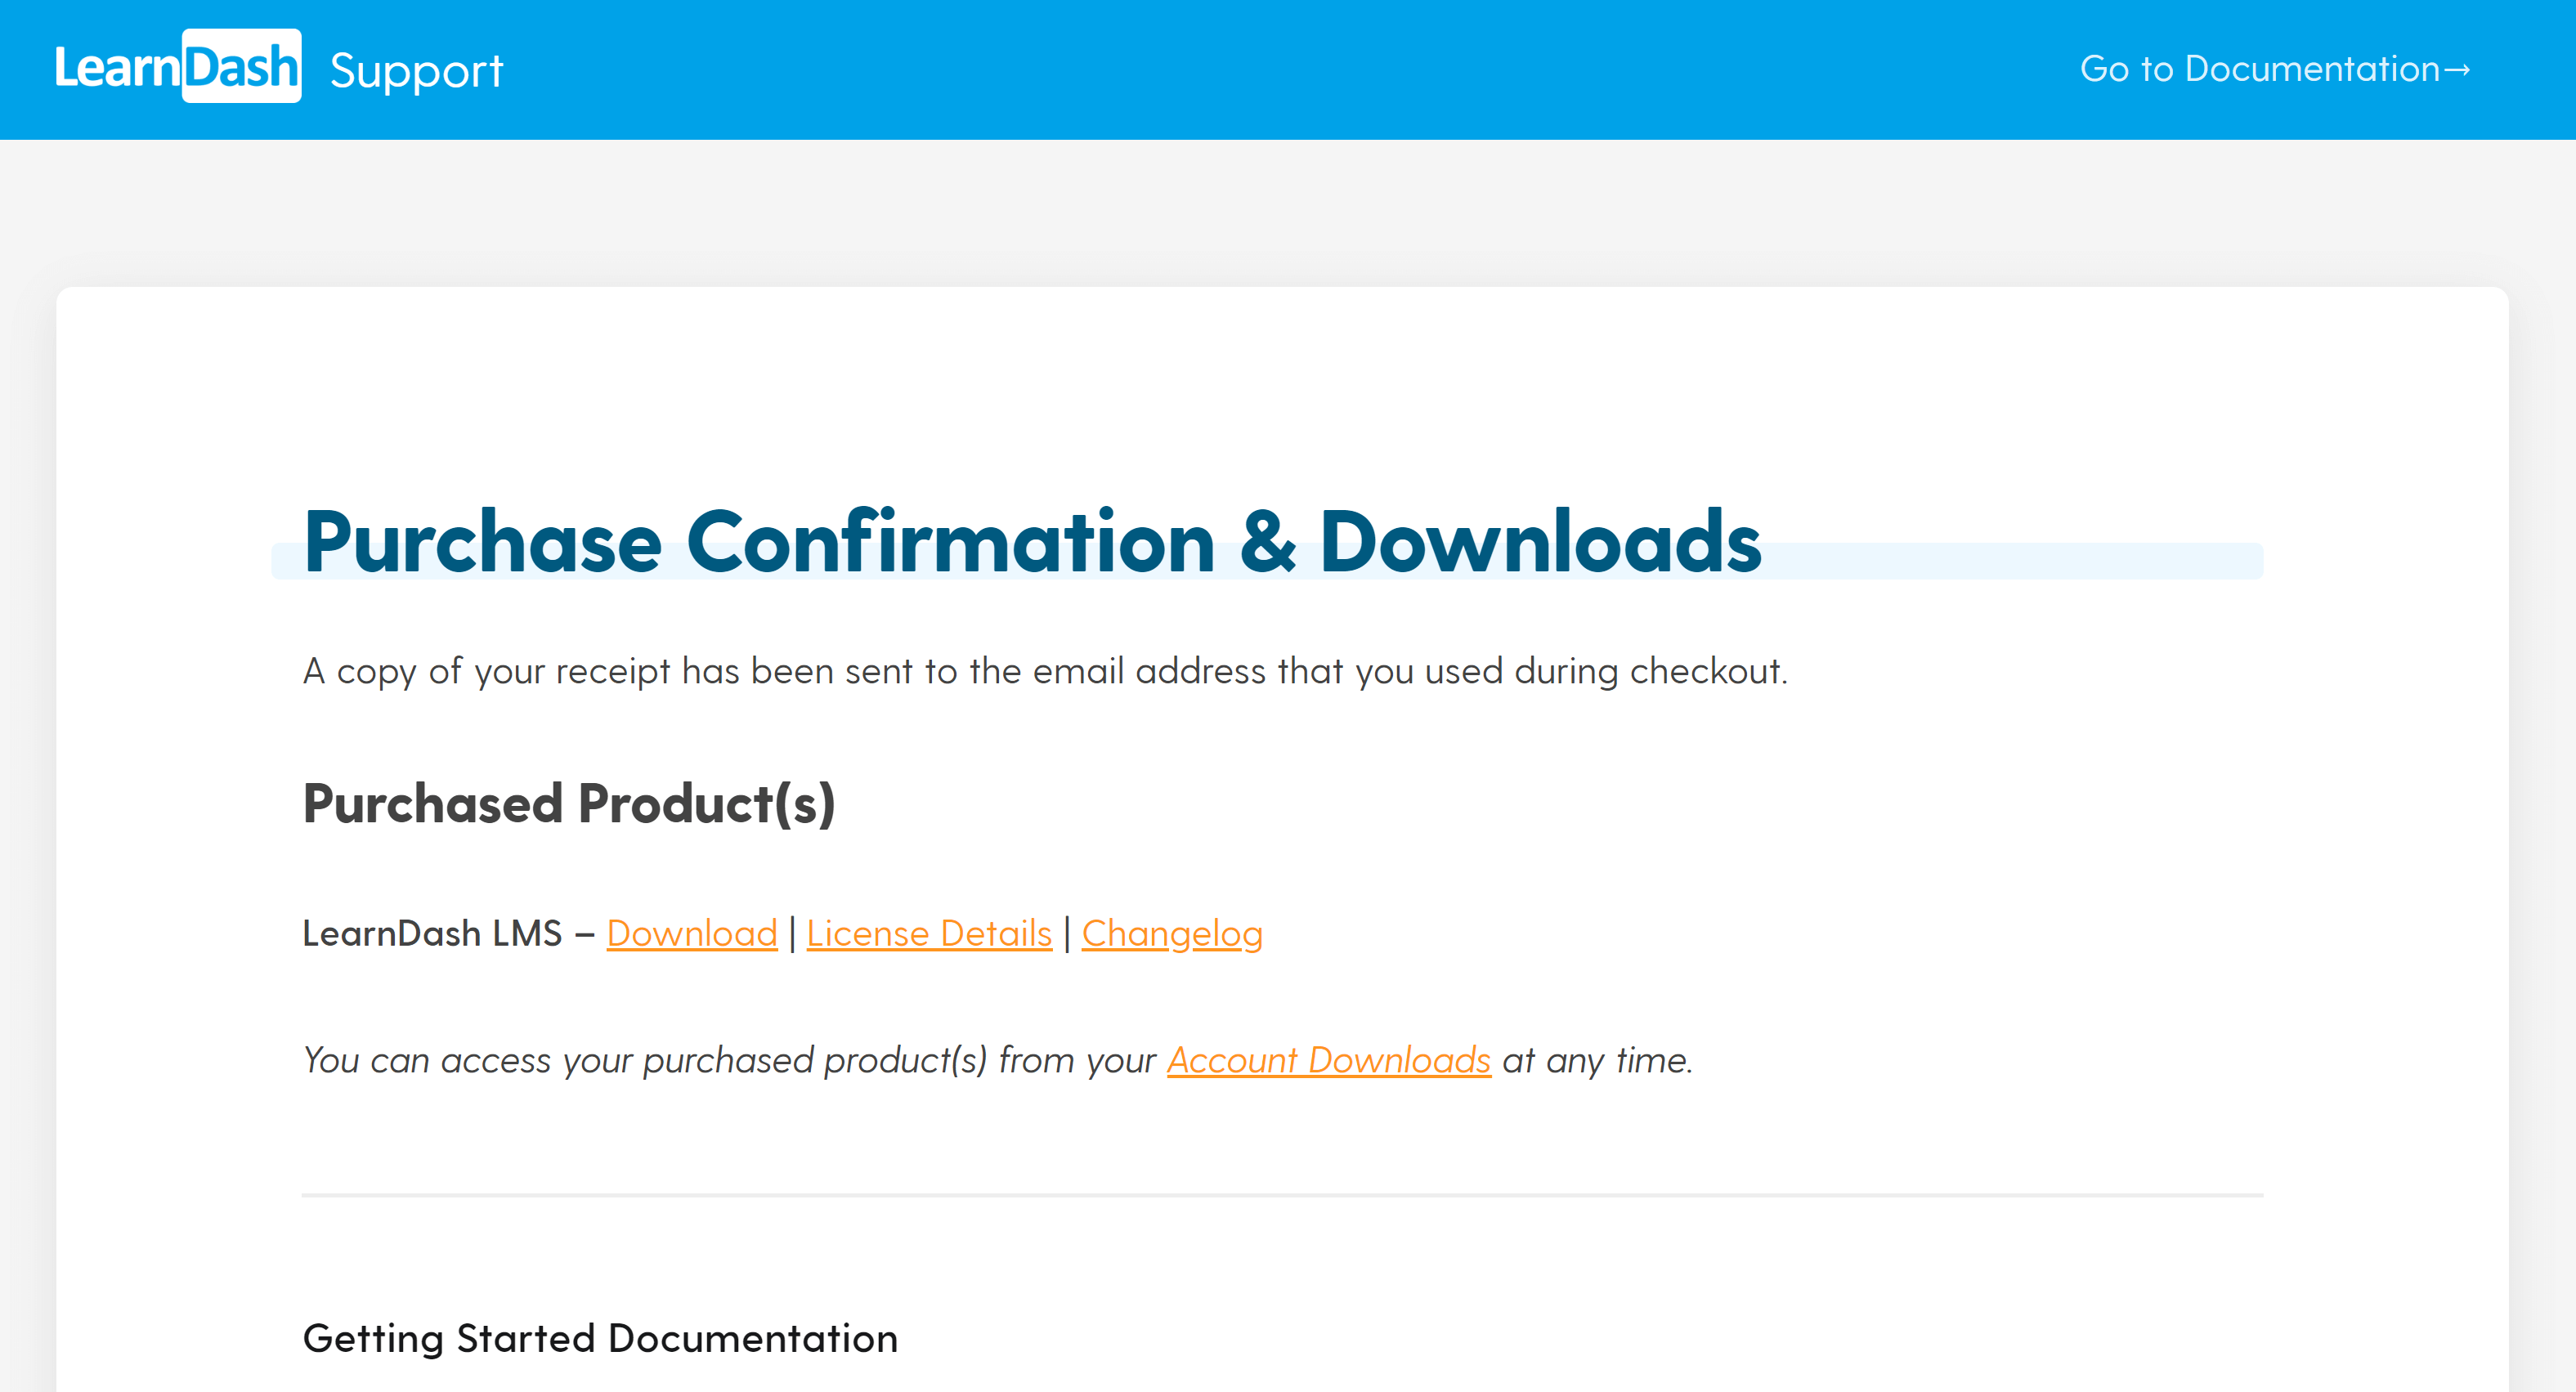Click the LearnDash logo in header
The width and height of the screenshot is (2576, 1392).
click(x=178, y=68)
